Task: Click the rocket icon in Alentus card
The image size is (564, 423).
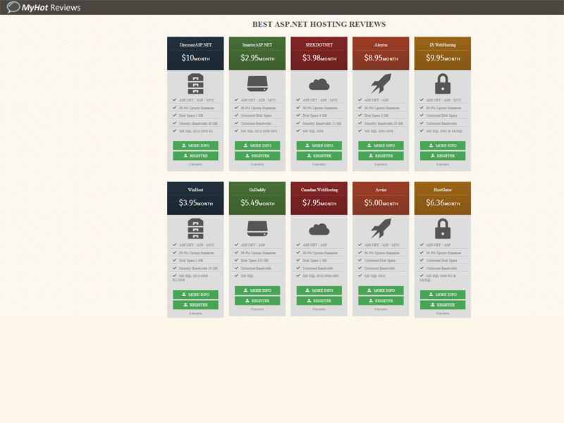Action: point(381,83)
